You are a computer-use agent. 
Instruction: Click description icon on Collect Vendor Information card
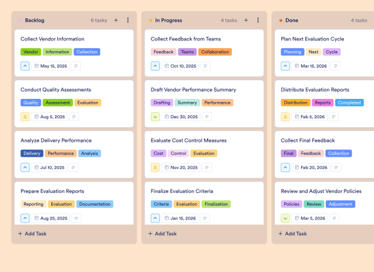click(75, 66)
